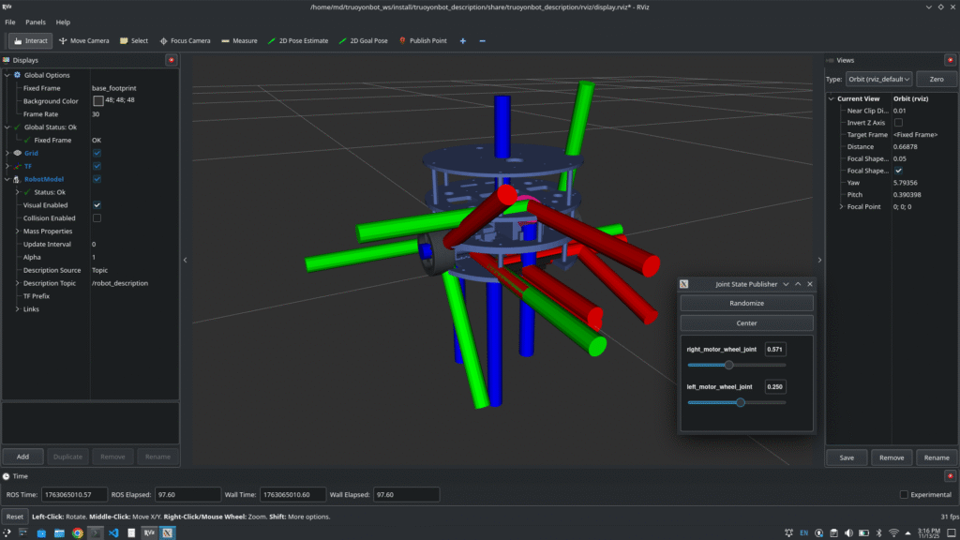Toggle the Invert Z Axis checkbox
960x540 pixels.
pyautogui.click(x=898, y=123)
